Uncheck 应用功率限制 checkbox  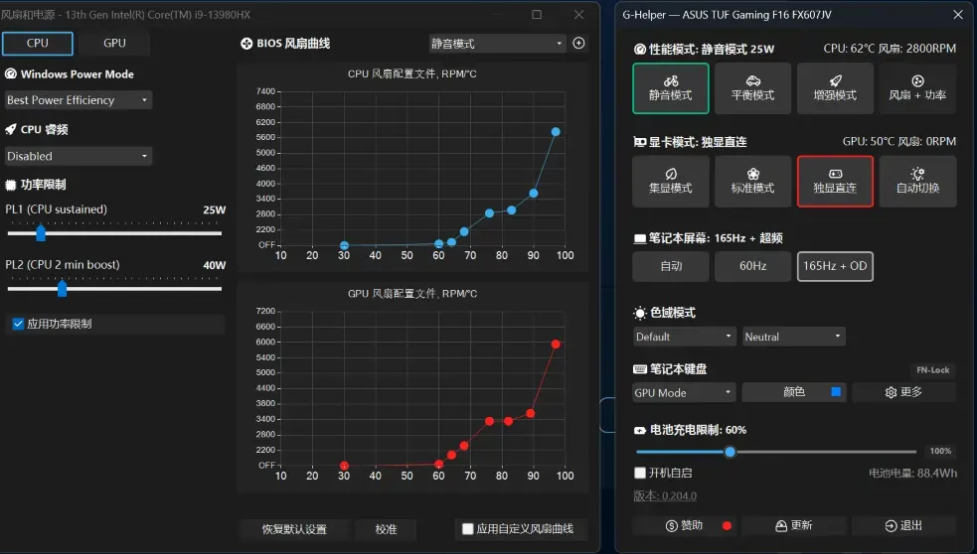click(18, 324)
